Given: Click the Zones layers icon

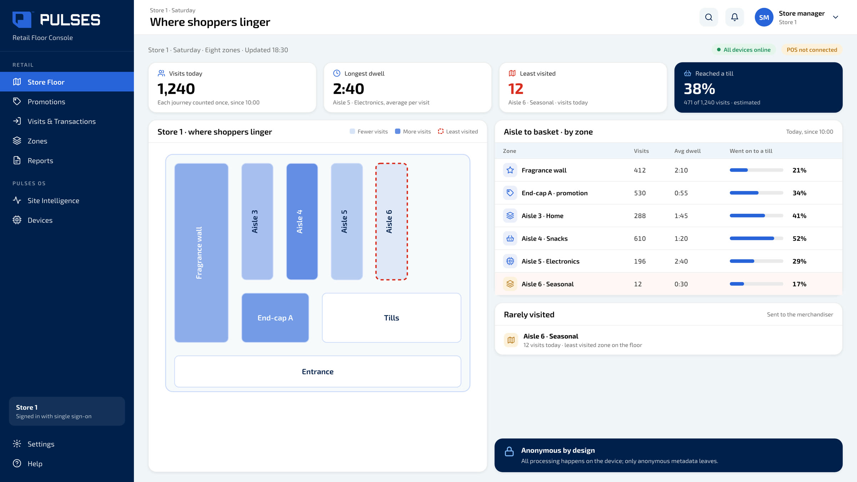Looking at the screenshot, I should click(x=17, y=141).
